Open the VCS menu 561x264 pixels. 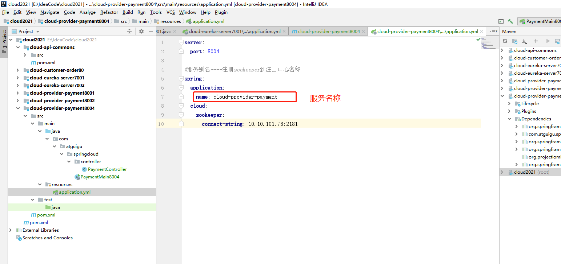click(x=171, y=12)
